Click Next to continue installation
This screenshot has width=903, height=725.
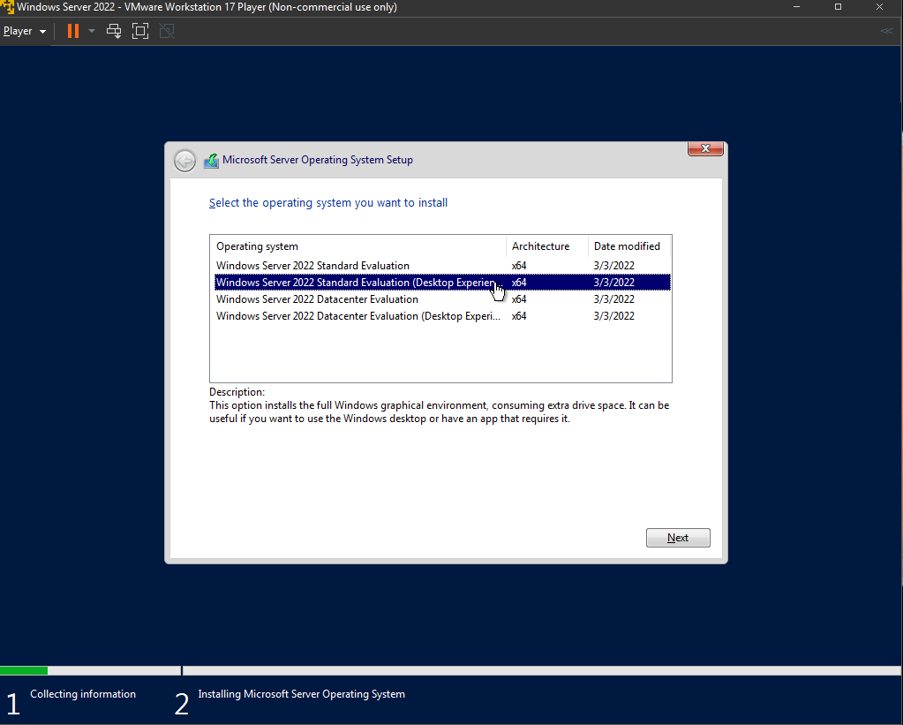[x=678, y=538]
